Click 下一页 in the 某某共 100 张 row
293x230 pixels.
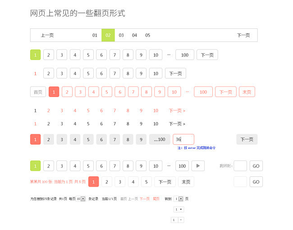[165, 182]
